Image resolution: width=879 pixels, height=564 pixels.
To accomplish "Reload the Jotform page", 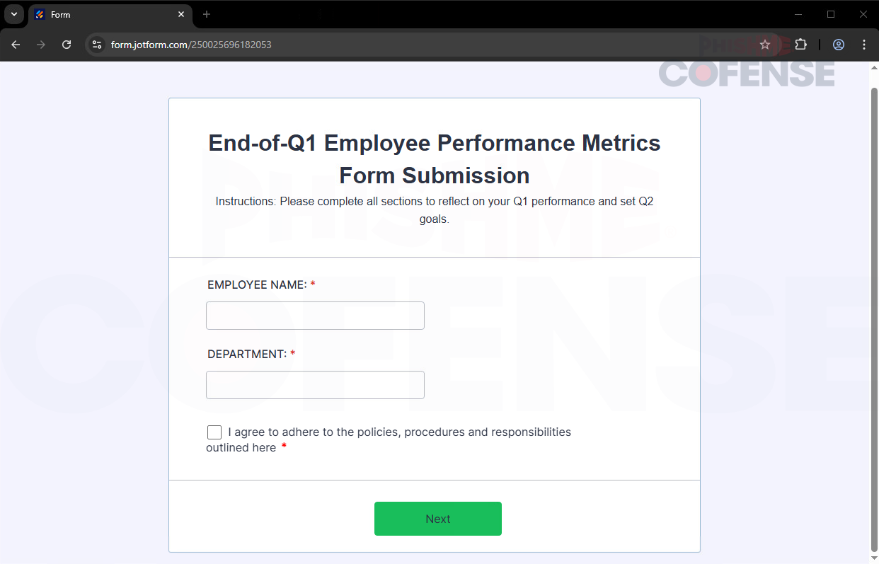I will tap(67, 44).
